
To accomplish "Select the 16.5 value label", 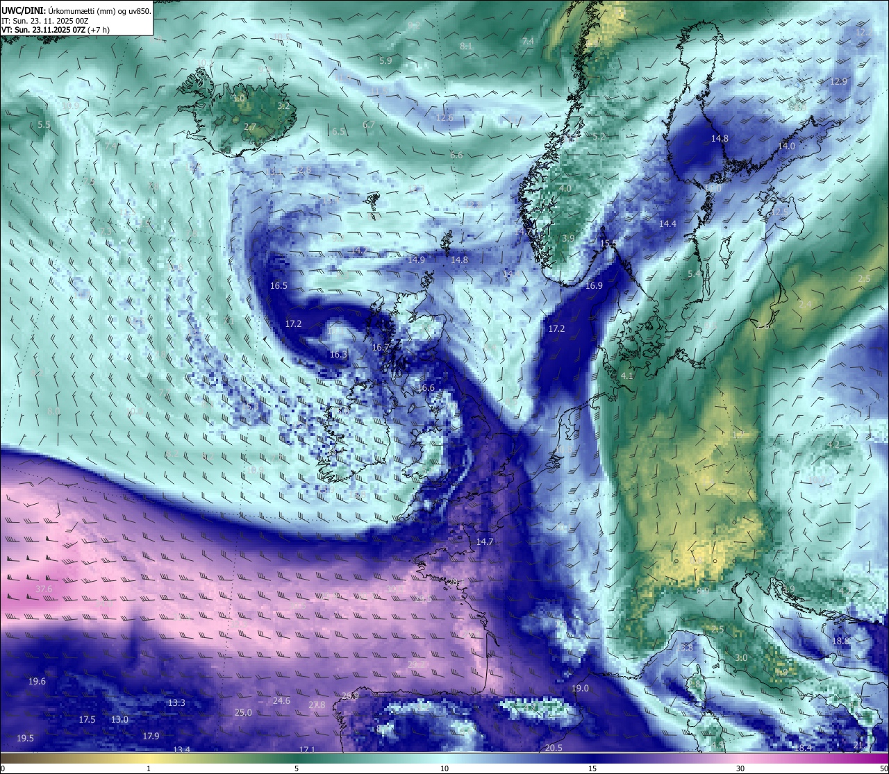I will pyautogui.click(x=279, y=286).
